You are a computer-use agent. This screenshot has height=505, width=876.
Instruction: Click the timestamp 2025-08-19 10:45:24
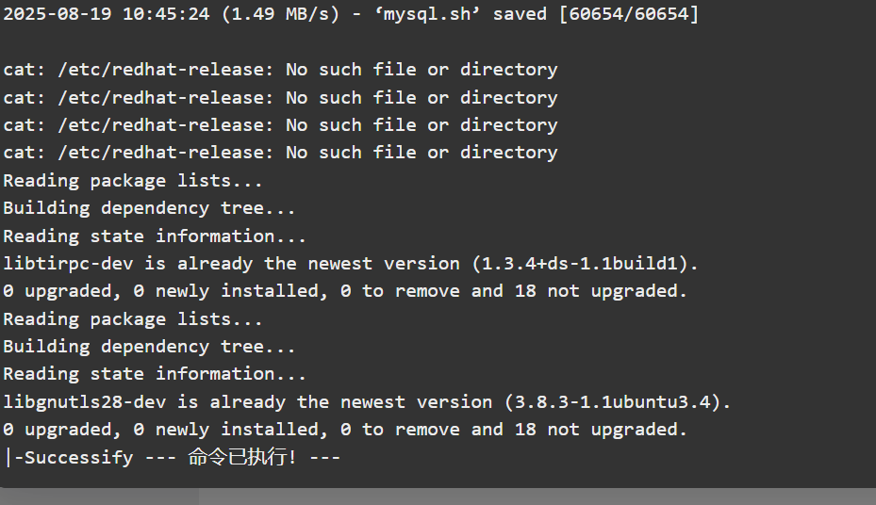coord(107,14)
